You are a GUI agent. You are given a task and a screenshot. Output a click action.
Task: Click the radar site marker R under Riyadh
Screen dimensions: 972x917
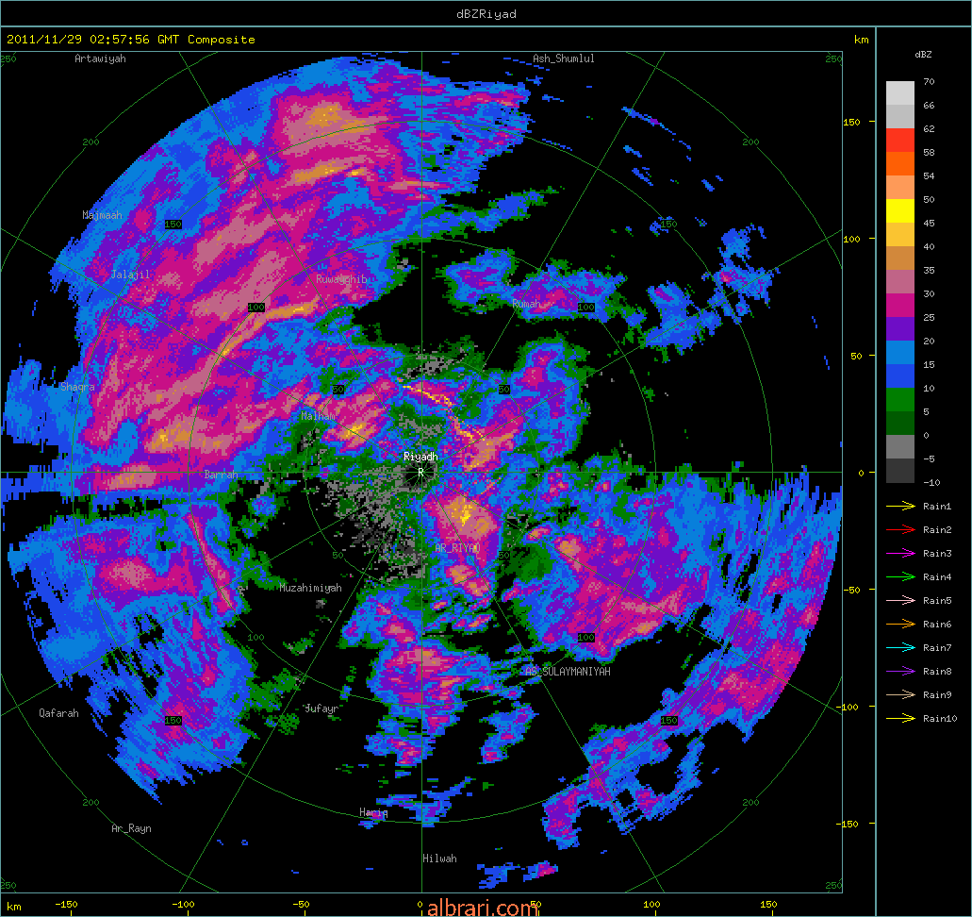coord(420,472)
